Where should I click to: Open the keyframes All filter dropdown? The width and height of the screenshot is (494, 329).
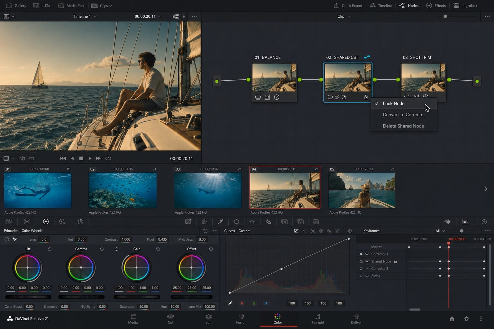(440, 231)
